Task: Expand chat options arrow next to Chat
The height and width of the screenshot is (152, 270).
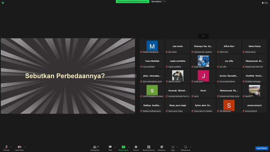Action: tap(115, 147)
